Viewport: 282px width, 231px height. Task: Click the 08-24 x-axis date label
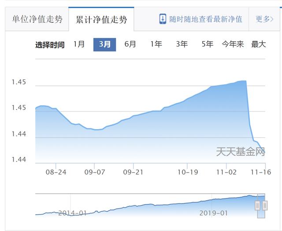tap(56, 172)
